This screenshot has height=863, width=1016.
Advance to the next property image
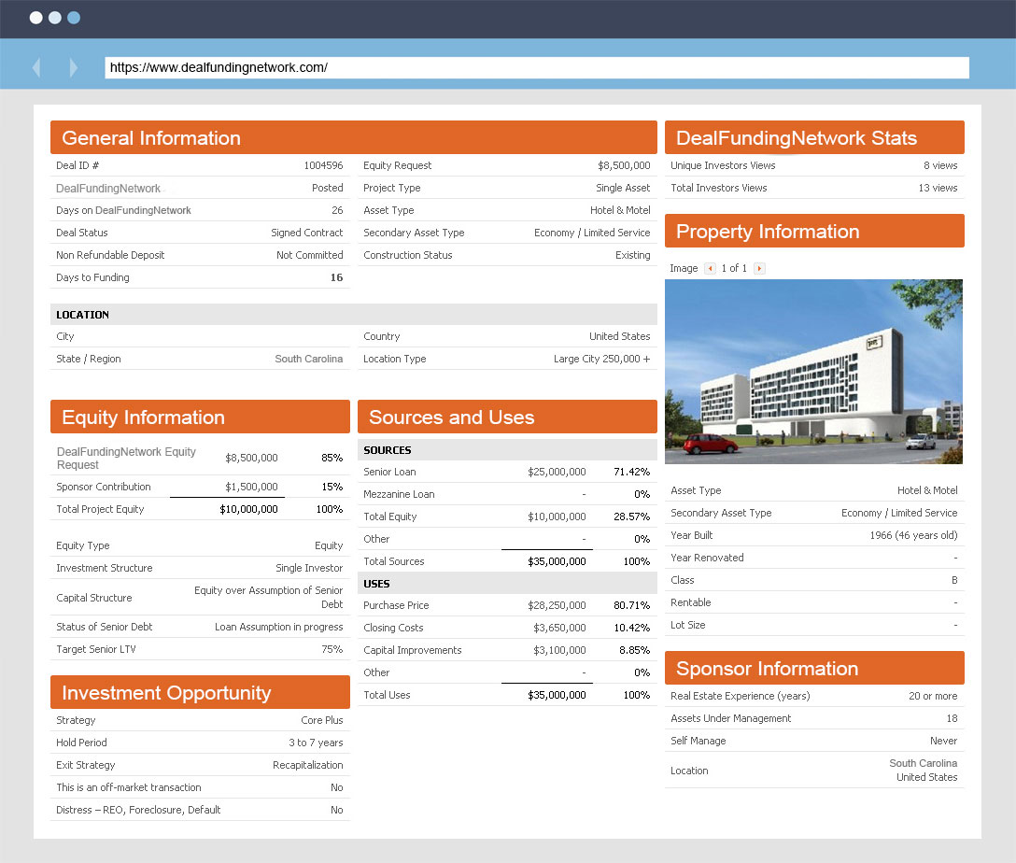click(x=759, y=269)
